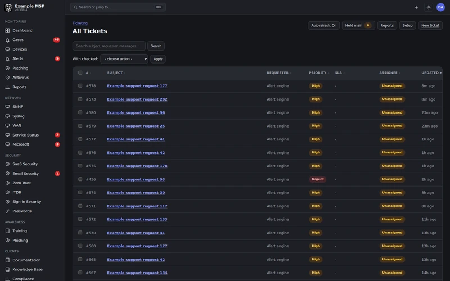Click the WAN icon in sidebar
This screenshot has width=450, height=281.
[x=7, y=125]
